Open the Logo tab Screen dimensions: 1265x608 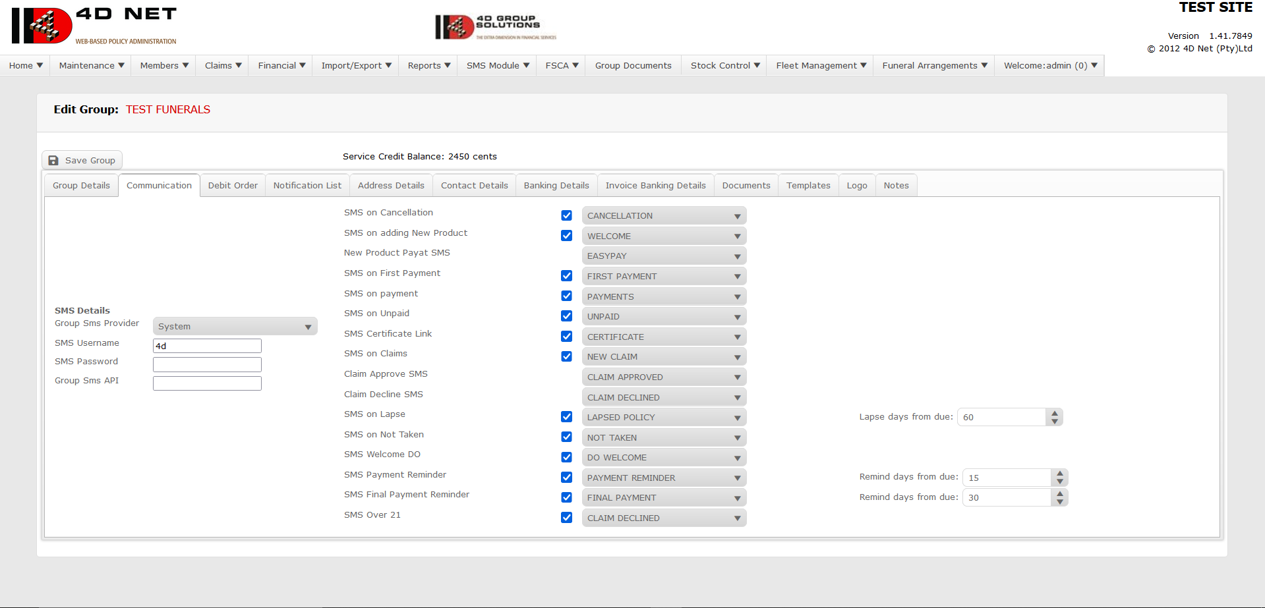click(x=857, y=185)
